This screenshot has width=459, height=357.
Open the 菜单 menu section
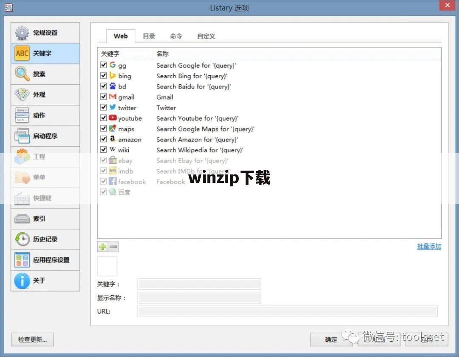pyautogui.click(x=45, y=177)
